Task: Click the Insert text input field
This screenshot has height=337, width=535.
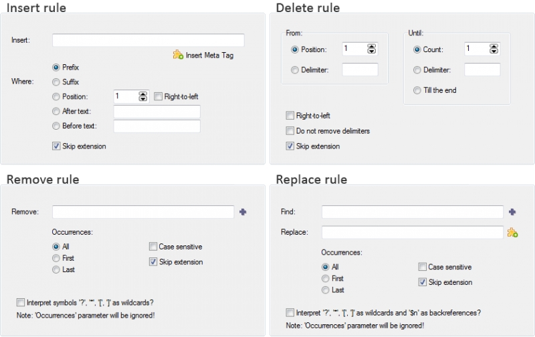Action: pos(148,40)
